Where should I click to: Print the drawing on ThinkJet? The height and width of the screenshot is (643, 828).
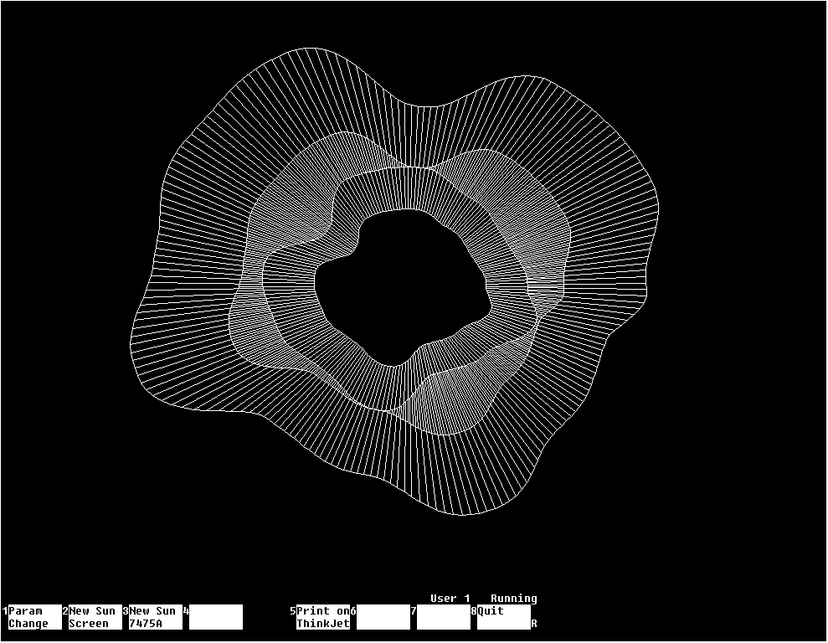(x=322, y=617)
